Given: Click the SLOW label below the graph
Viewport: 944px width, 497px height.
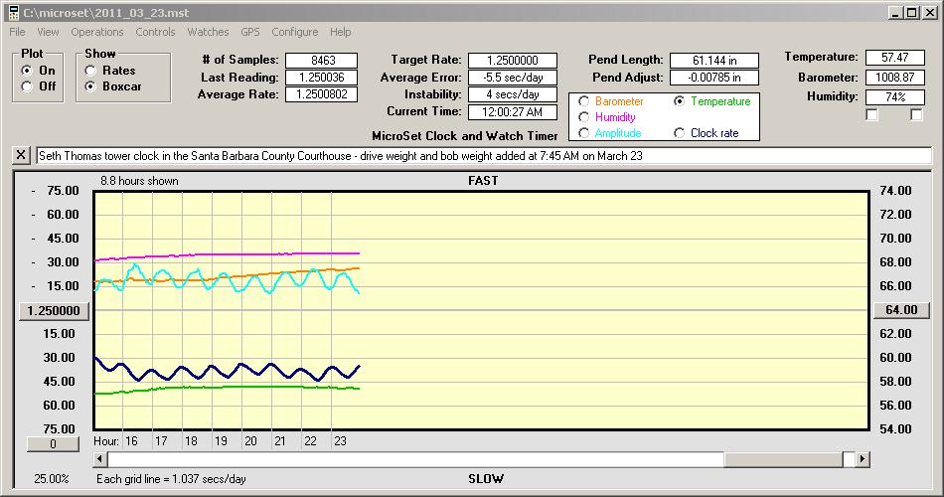Looking at the screenshot, I should tap(485, 479).
